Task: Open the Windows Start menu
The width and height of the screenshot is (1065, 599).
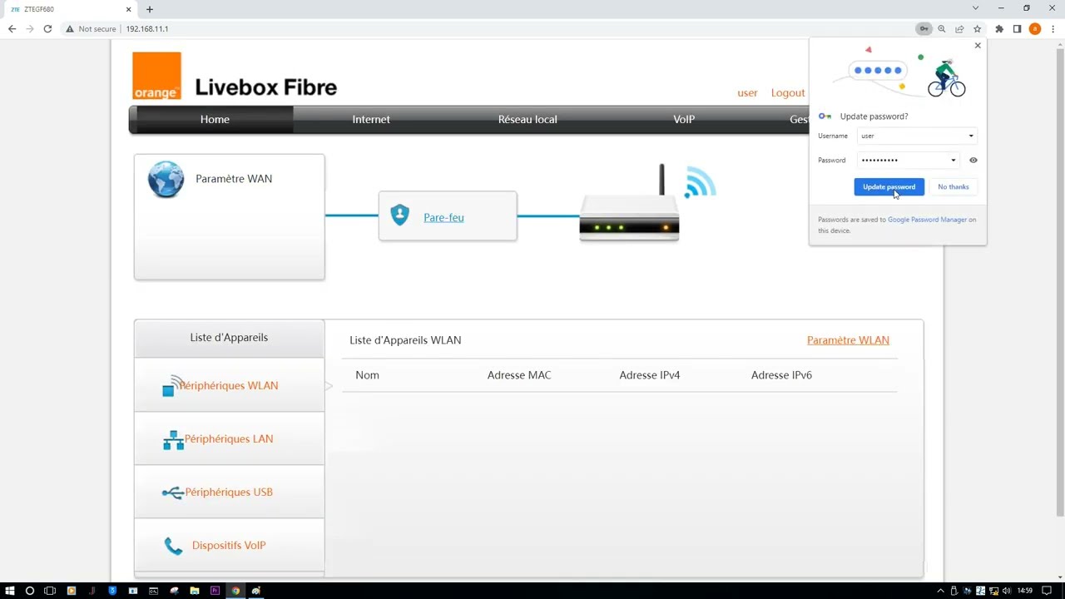Action: coord(10,591)
